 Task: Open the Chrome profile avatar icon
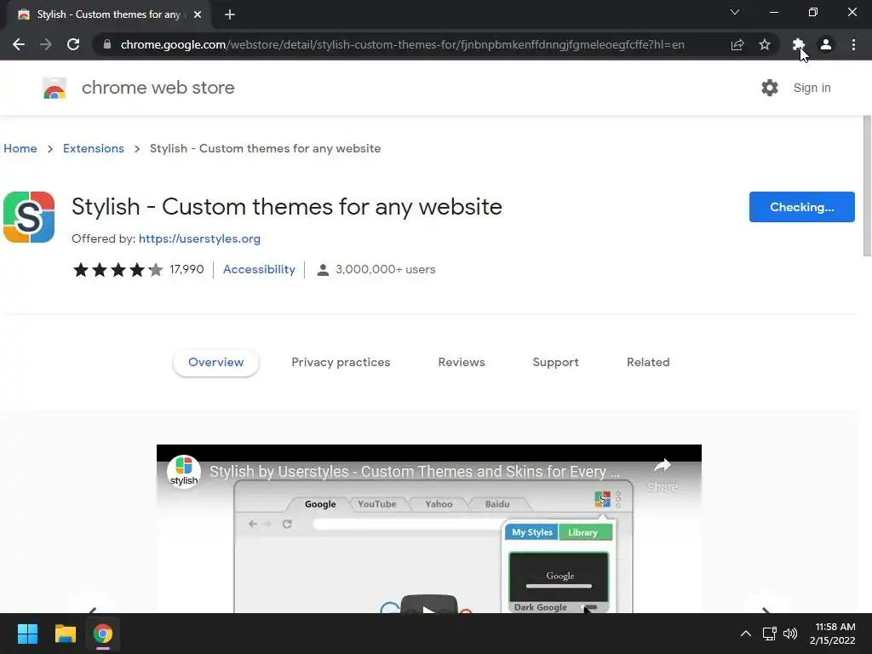[826, 44]
